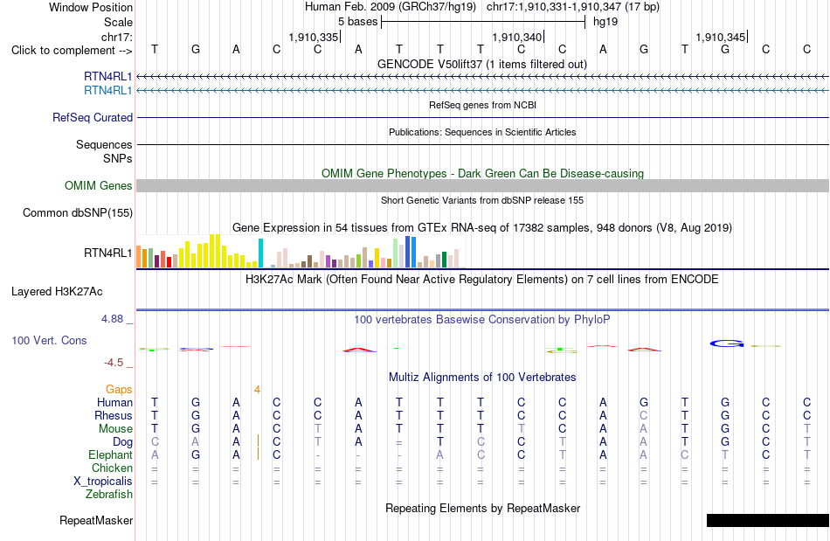Select the Human alignment row label

click(x=114, y=402)
